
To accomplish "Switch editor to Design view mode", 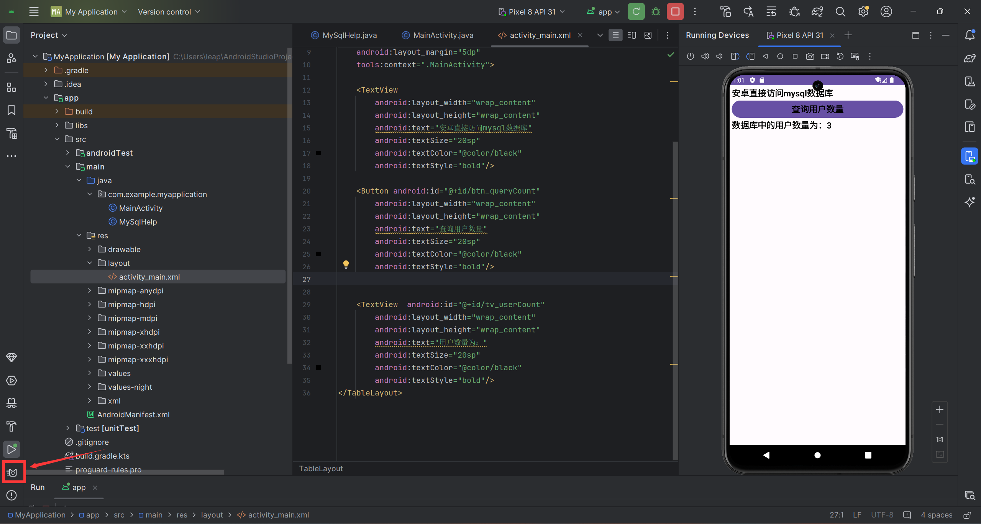I will tap(648, 35).
